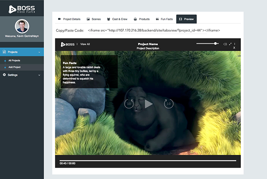Image resolution: width=267 pixels, height=179 pixels.
Task: Click the basket icon beside Products
Action: 135,19
